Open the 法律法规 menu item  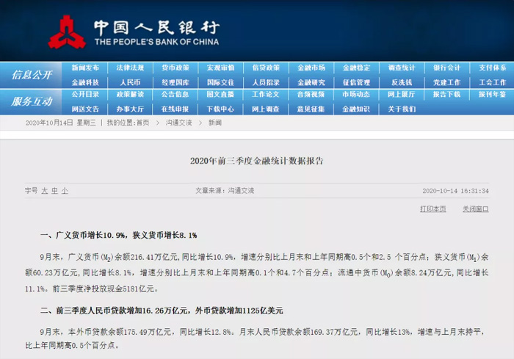(130, 68)
